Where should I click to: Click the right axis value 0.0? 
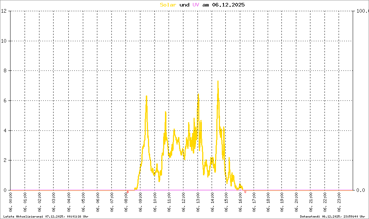pyautogui.click(x=361, y=190)
